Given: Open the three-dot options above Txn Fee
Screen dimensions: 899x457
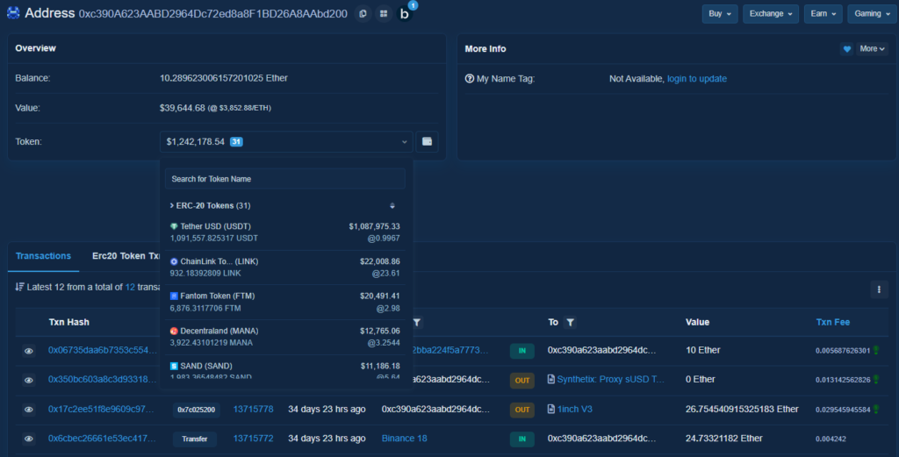Looking at the screenshot, I should click(878, 289).
